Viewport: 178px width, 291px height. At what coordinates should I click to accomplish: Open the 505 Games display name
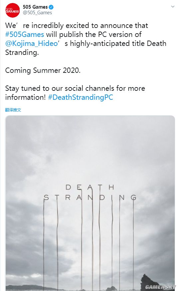click(35, 7)
